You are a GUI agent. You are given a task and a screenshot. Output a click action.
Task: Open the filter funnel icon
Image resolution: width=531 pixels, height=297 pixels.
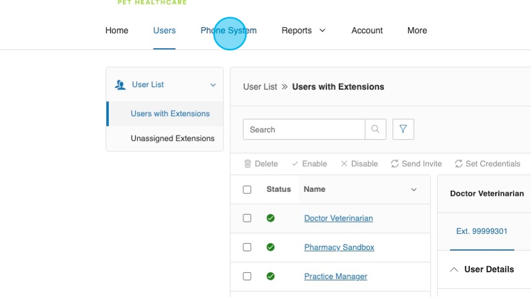point(403,130)
